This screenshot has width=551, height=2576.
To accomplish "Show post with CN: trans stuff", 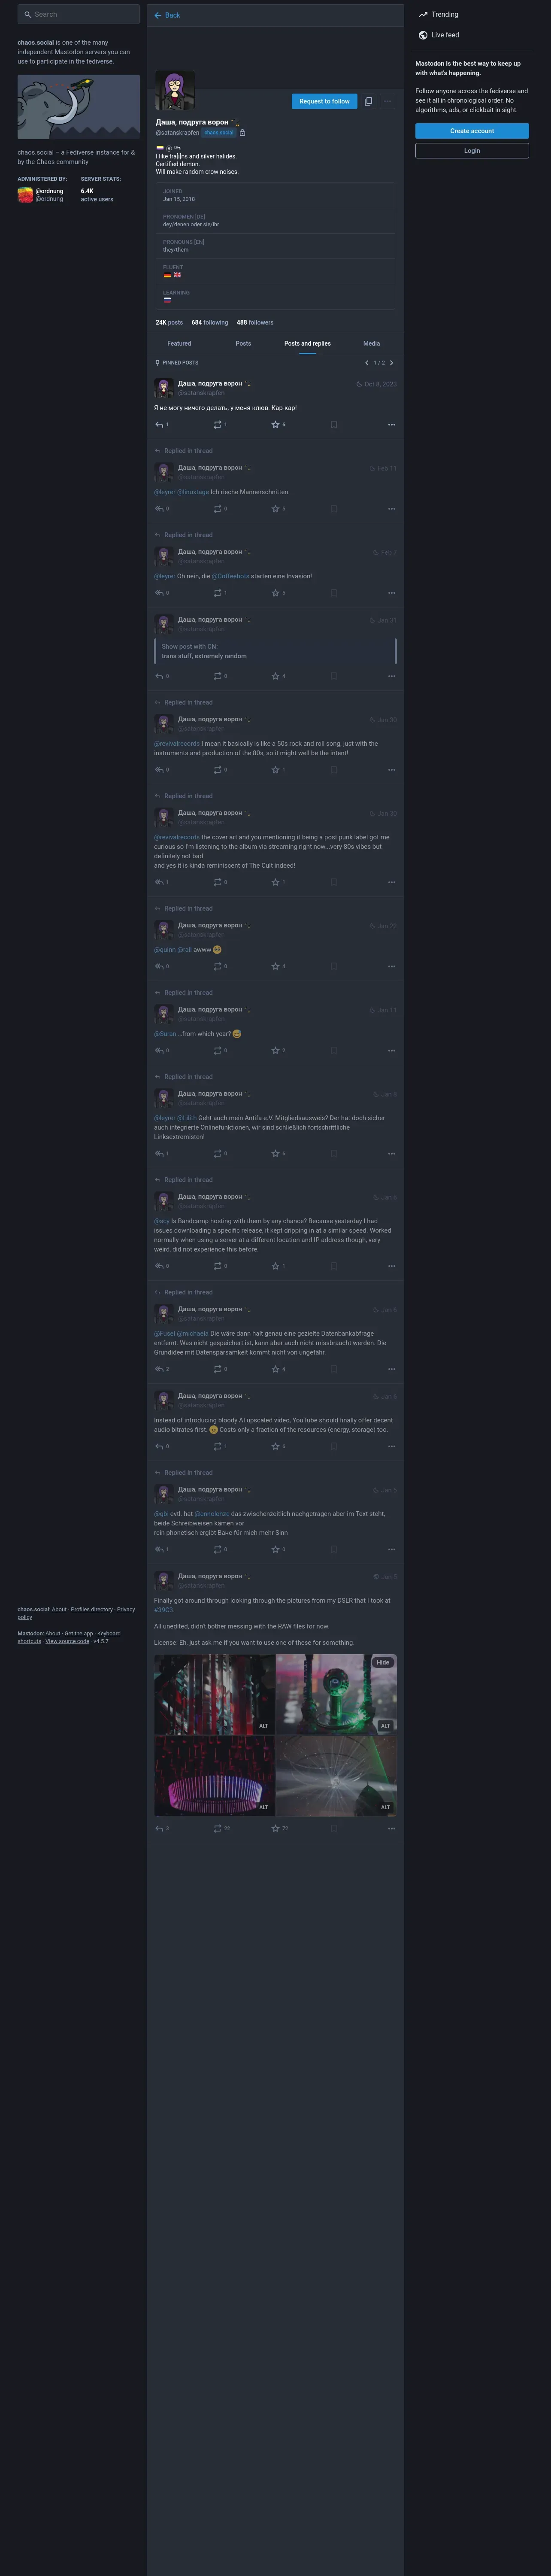I will 275,651.
